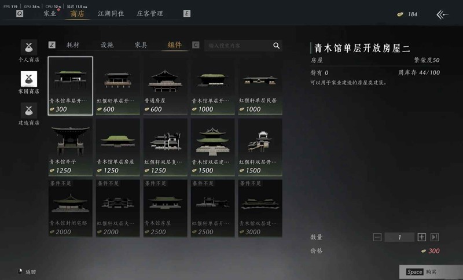Select the 青木馆亭子 item priced 1250

(70, 147)
